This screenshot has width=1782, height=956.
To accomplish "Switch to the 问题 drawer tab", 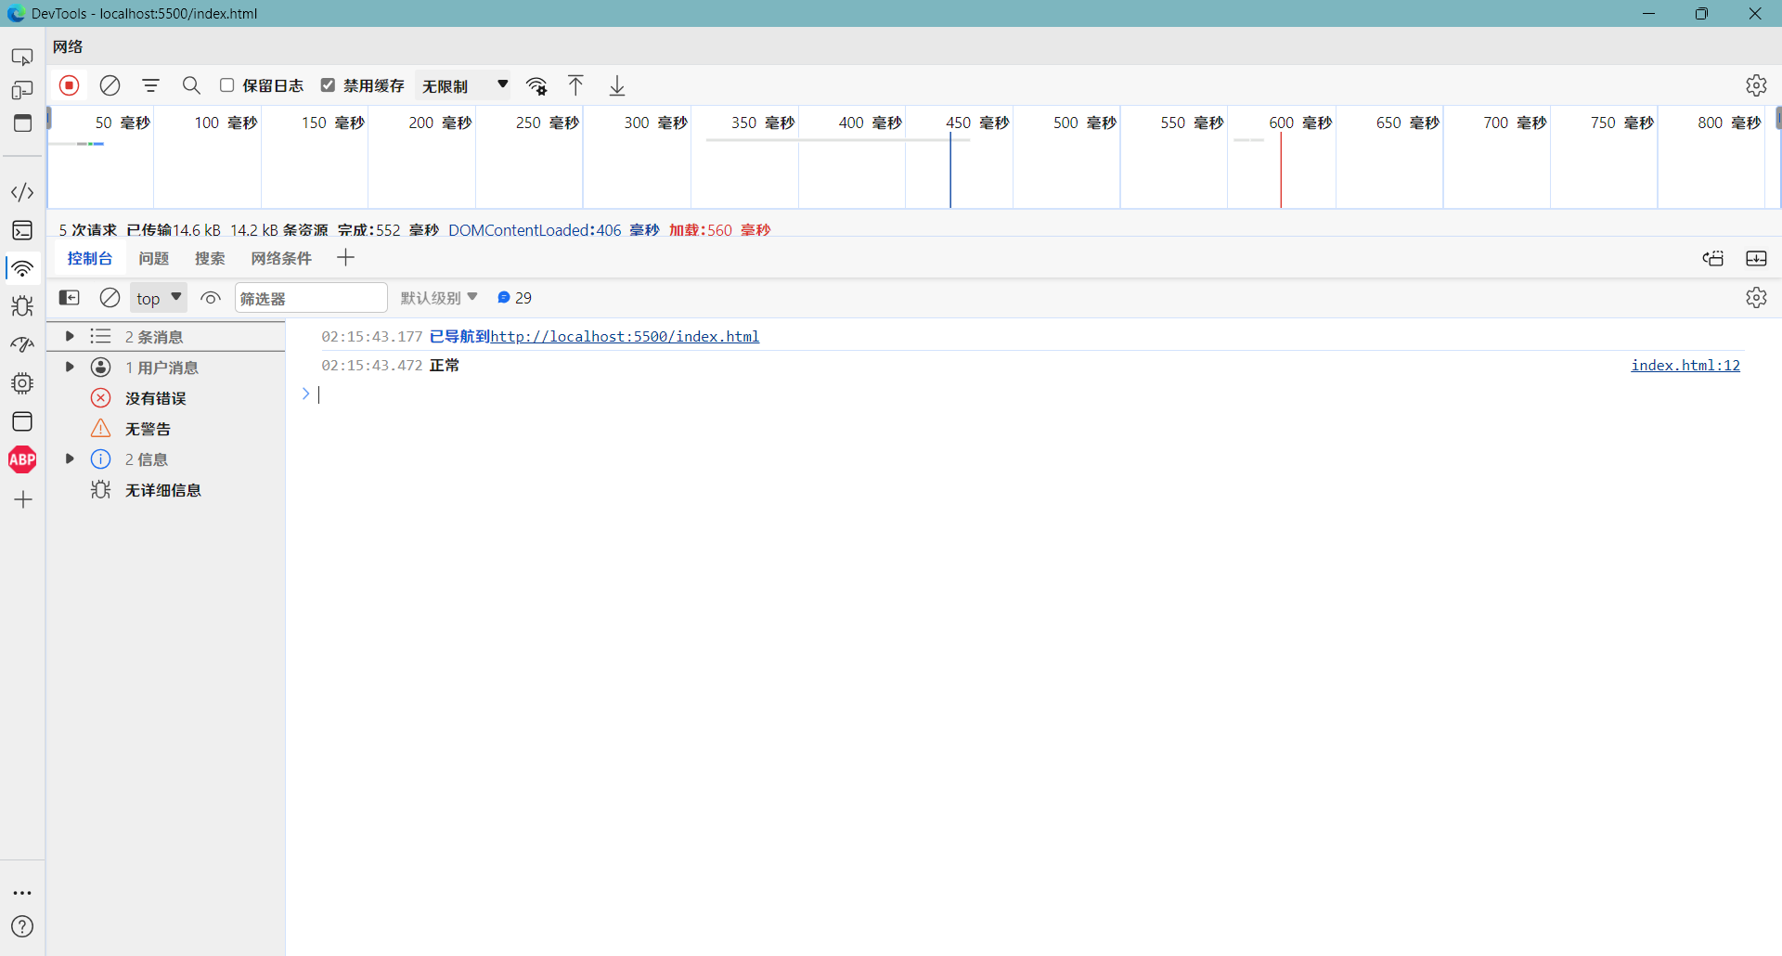I will (154, 258).
